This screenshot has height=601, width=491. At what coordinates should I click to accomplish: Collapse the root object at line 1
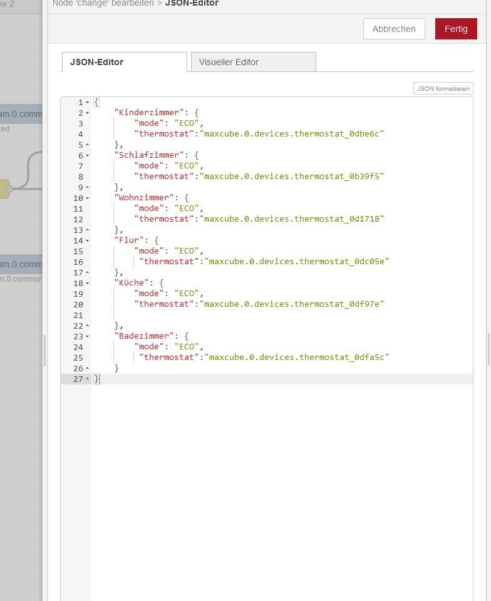coord(88,102)
